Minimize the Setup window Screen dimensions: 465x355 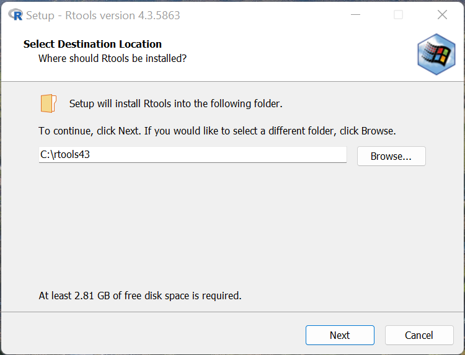click(x=355, y=15)
